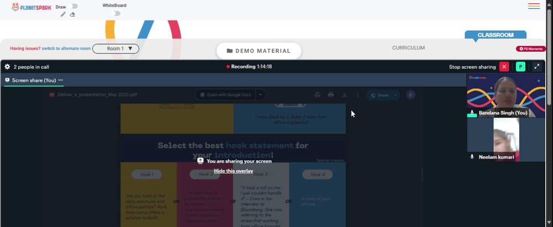Open the Demo Material tab

point(259,51)
